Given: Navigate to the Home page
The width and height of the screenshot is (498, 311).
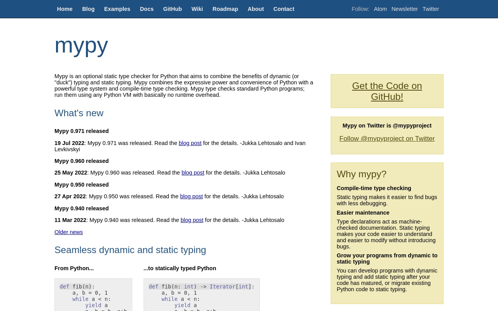Looking at the screenshot, I should coord(65,9).
